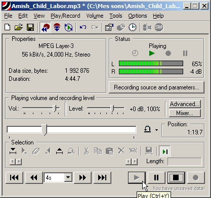Click the application icon in title bar
This screenshot has height=198, width=211.
point(6,6)
